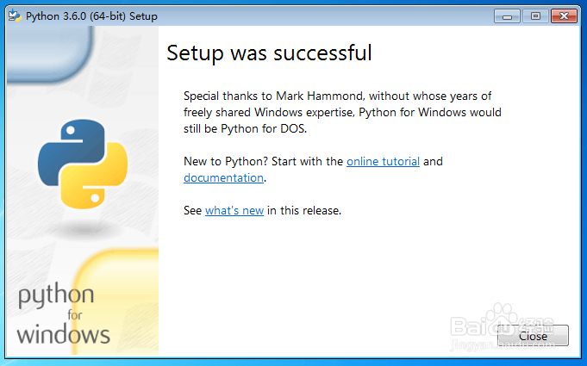Screen dimensions: 587x366
Task: Click the 'in this release' text
Action: (x=304, y=210)
